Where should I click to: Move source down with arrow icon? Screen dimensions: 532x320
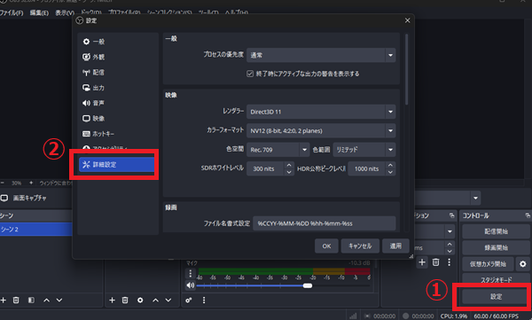tap(168, 300)
